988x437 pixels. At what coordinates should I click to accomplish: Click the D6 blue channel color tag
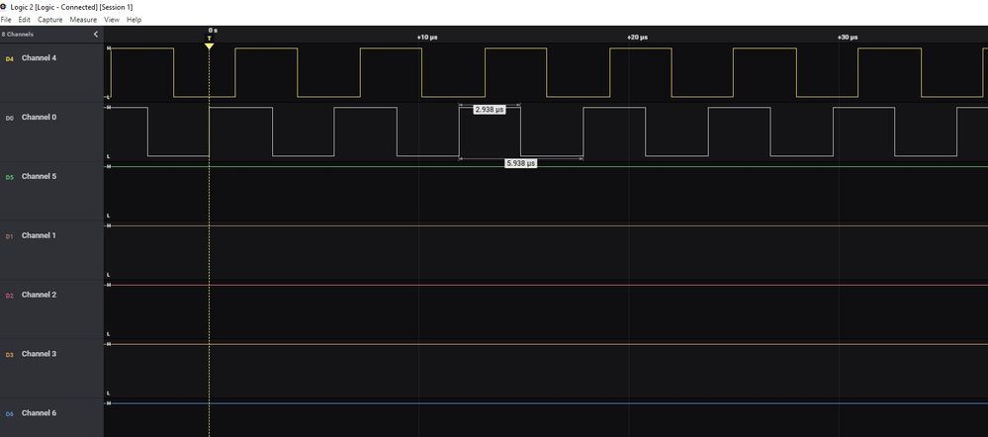[x=9, y=414]
